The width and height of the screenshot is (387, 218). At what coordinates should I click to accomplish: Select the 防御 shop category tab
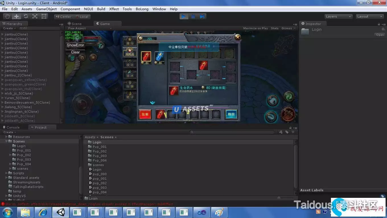[130, 85]
